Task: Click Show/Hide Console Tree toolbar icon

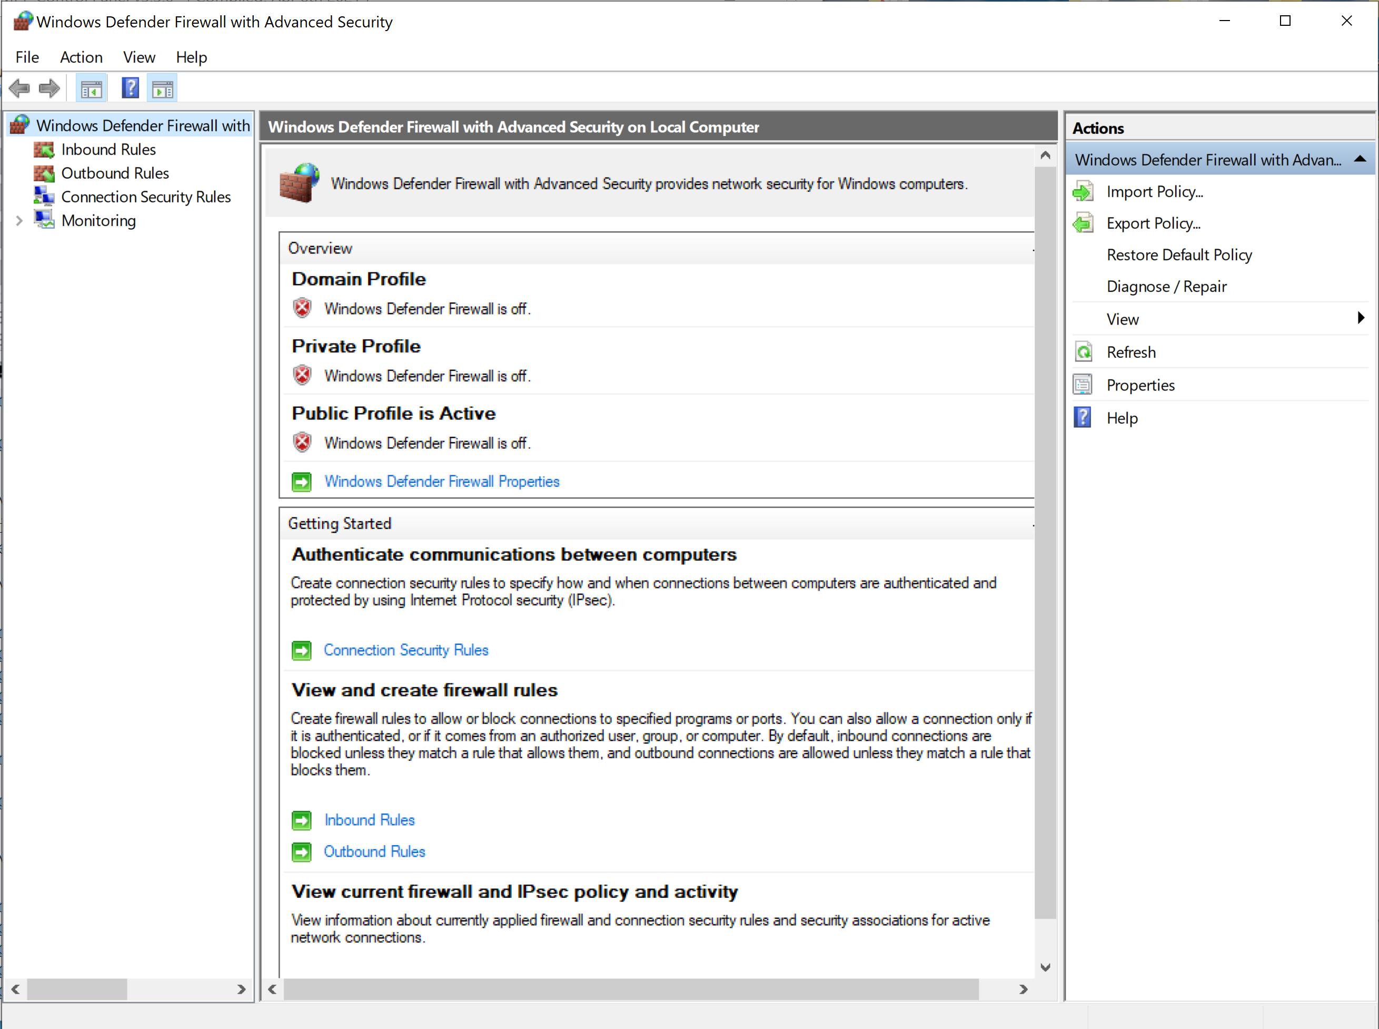Action: coord(91,89)
